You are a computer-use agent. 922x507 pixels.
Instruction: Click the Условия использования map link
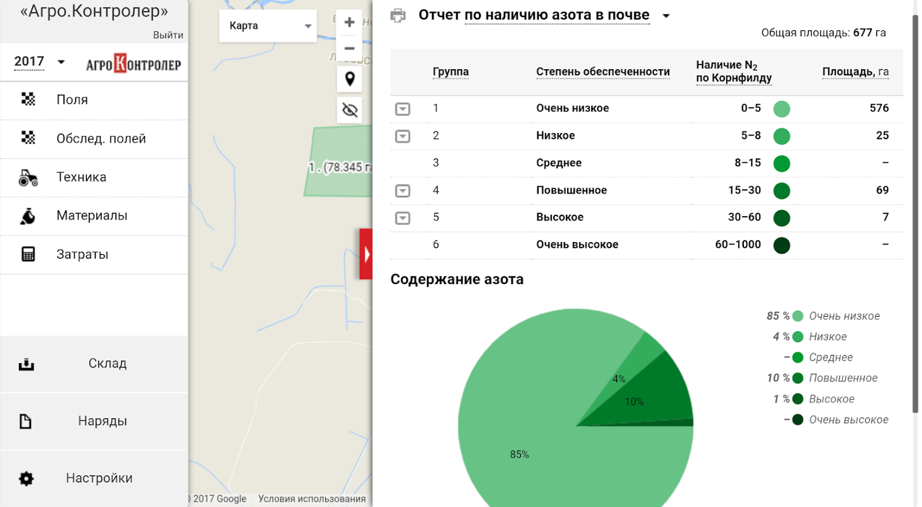(312, 499)
